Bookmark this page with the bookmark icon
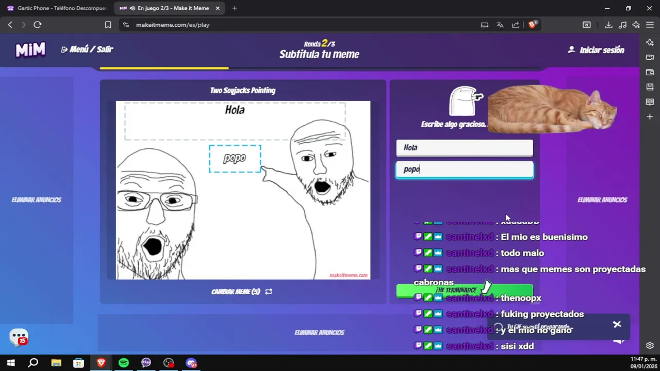Screen dimensions: 660x371 click(108, 25)
